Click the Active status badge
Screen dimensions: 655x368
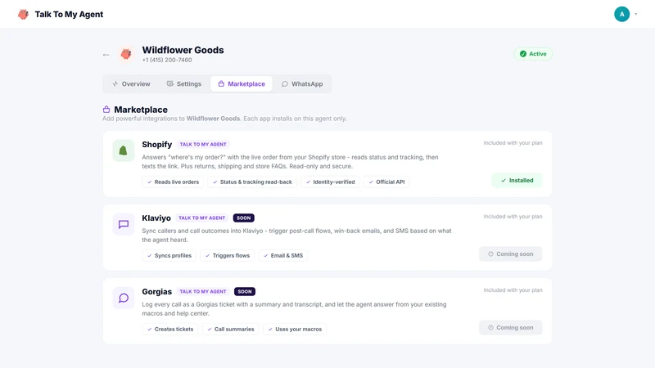pyautogui.click(x=533, y=54)
